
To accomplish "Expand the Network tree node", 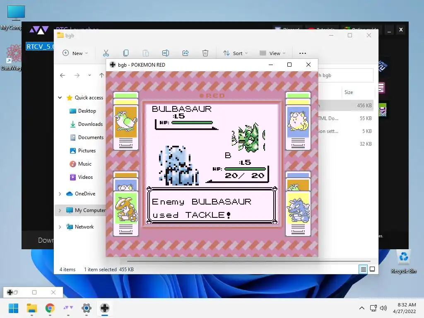I will coord(60,227).
